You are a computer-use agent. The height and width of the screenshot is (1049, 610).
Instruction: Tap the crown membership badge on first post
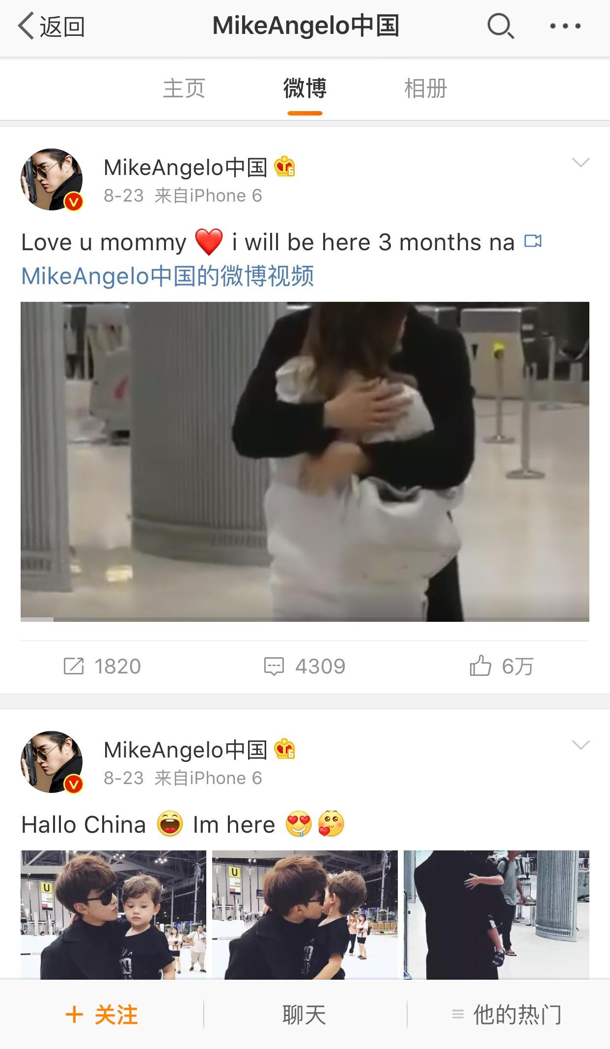click(x=284, y=167)
